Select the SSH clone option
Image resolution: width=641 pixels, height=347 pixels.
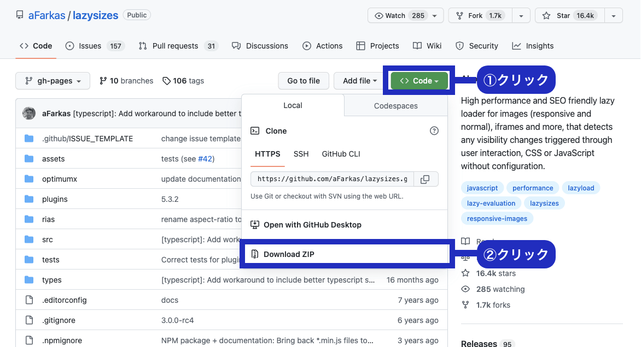[x=301, y=154]
